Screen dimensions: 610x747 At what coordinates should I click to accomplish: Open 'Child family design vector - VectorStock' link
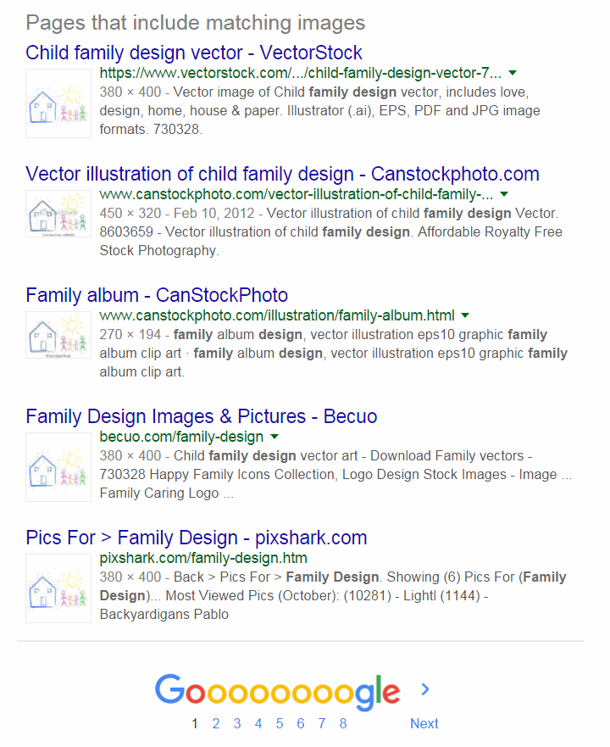(x=194, y=53)
